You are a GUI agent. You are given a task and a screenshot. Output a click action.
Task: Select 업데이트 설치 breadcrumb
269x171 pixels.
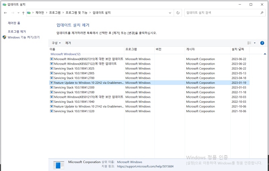(x=102, y=13)
